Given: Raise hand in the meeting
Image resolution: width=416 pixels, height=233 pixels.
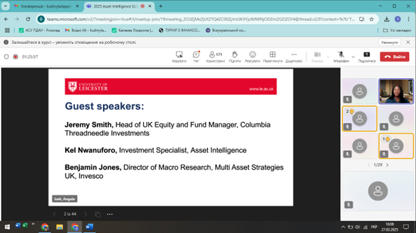Looking at the screenshot, I should tap(235, 57).
